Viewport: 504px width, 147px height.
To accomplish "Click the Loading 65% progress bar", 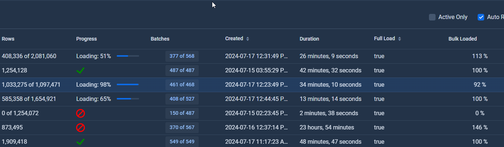I will pos(128,99).
